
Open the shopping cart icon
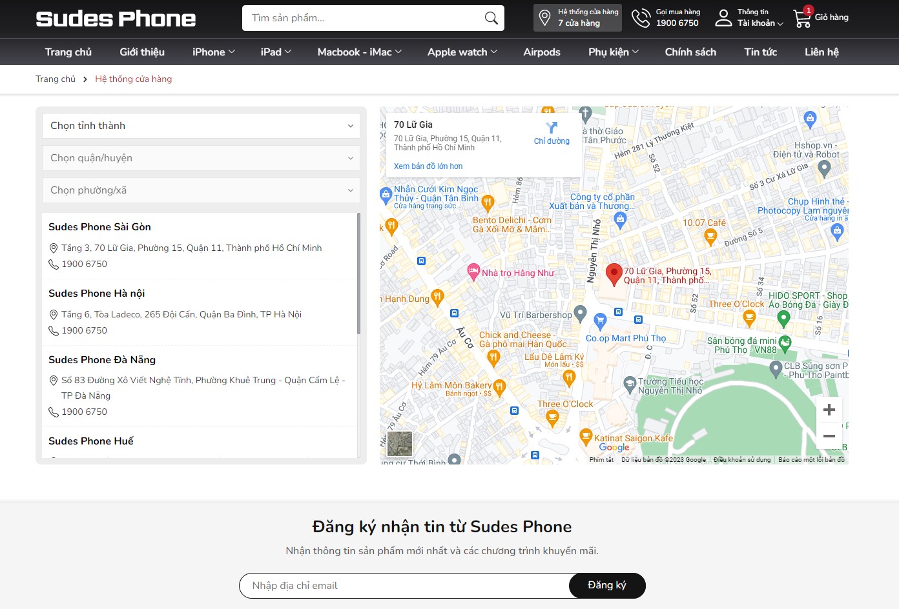click(x=802, y=18)
